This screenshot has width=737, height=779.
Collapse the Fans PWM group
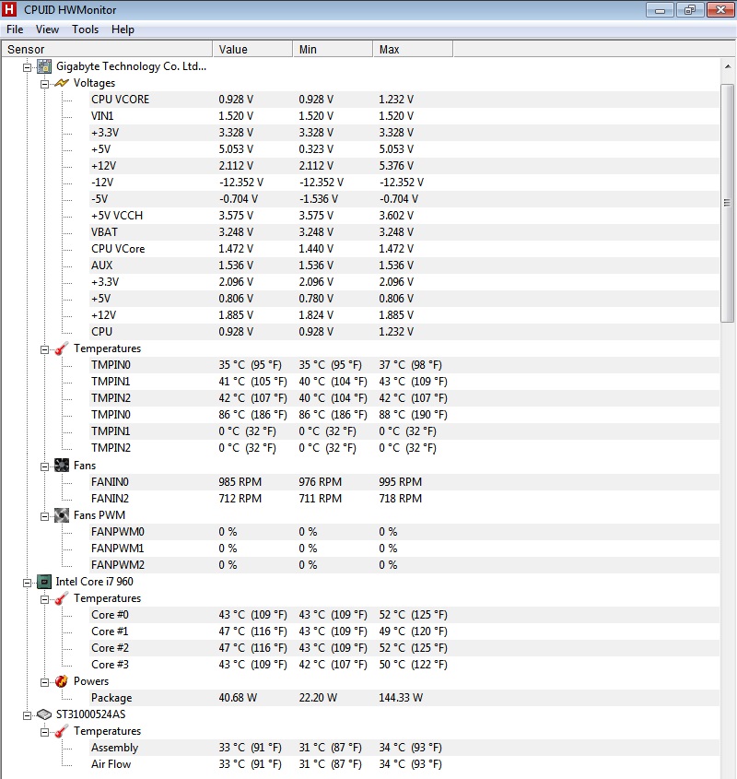[45, 516]
